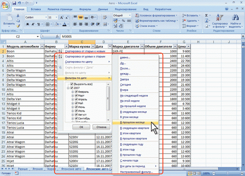Uncheck the Май checkbox

(76, 103)
